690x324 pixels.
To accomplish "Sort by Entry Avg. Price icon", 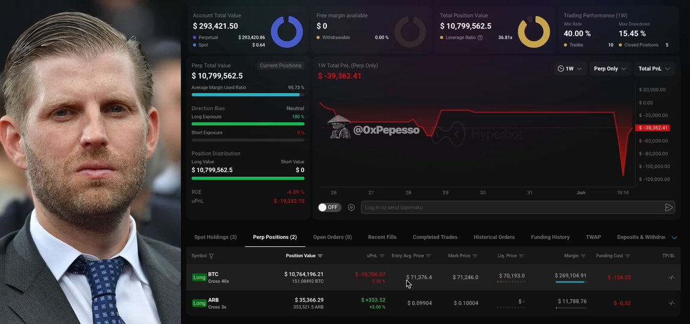I will click(429, 256).
